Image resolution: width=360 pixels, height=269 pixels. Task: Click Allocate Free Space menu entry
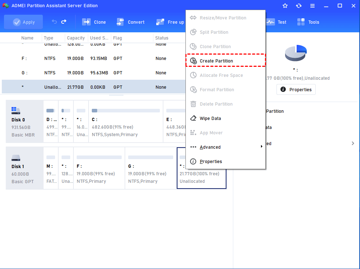tap(225, 75)
